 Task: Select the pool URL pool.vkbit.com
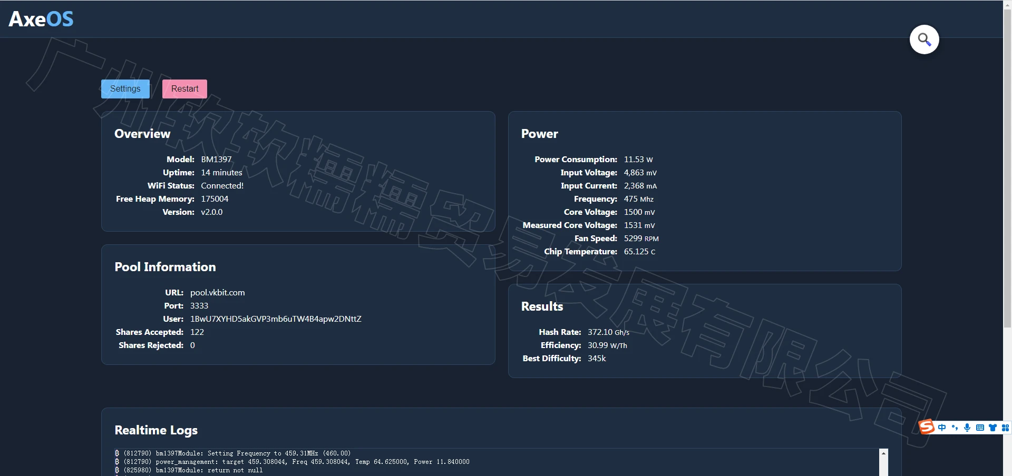217,293
